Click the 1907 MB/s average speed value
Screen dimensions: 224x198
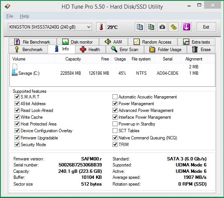[195, 177]
